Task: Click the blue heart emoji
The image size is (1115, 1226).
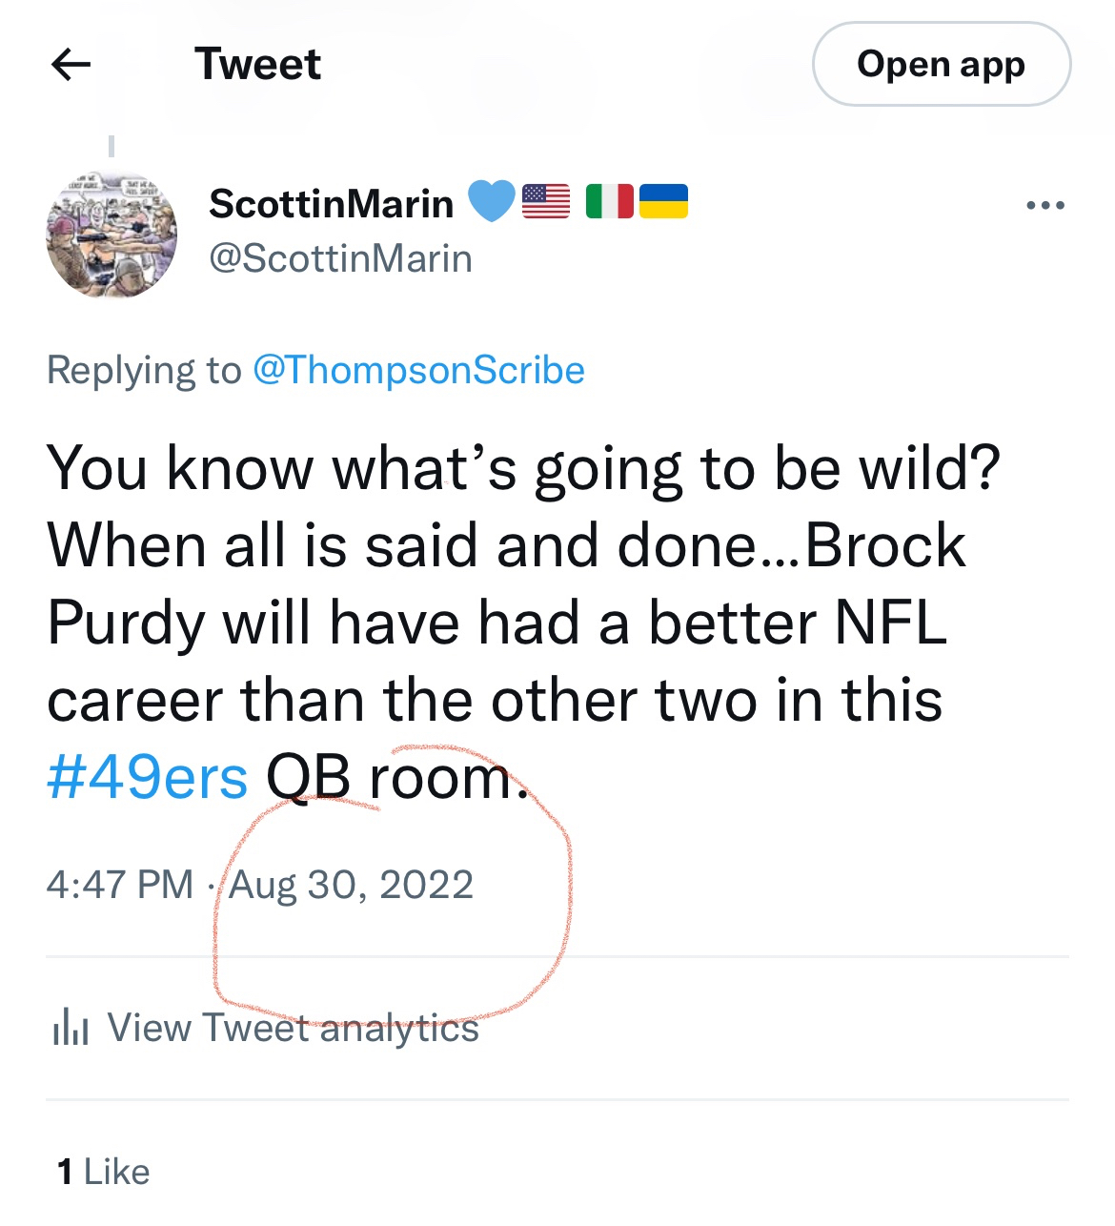Action: coord(491,202)
